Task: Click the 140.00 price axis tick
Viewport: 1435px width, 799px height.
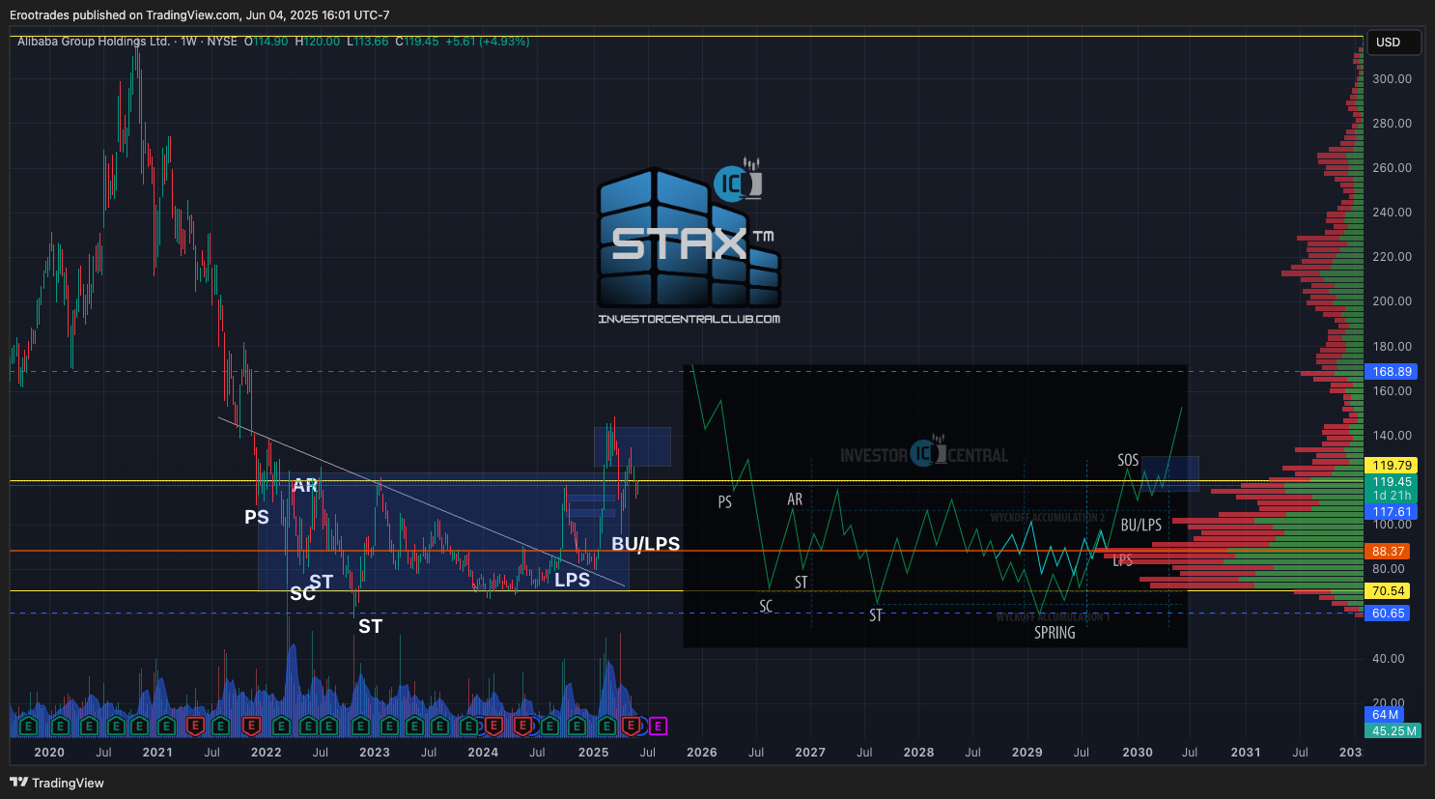Action: point(1392,436)
